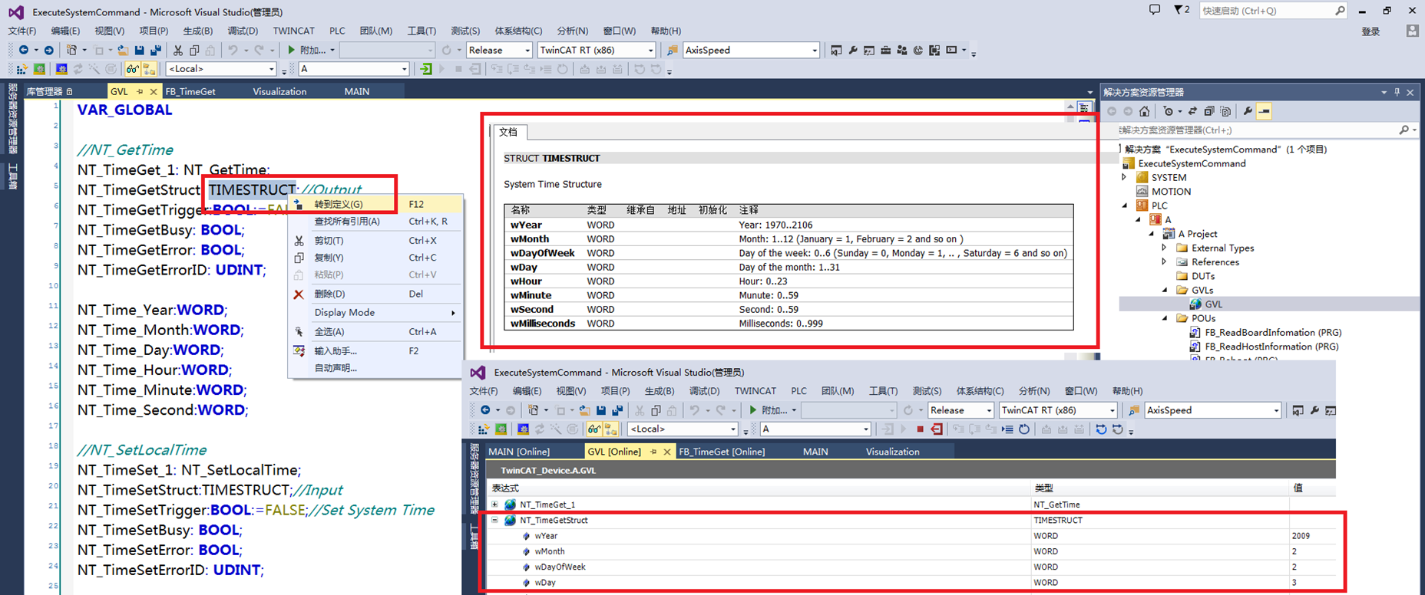Collapse NT_TimeGetStruct row in online view
The height and width of the screenshot is (595, 1425).
click(x=494, y=520)
